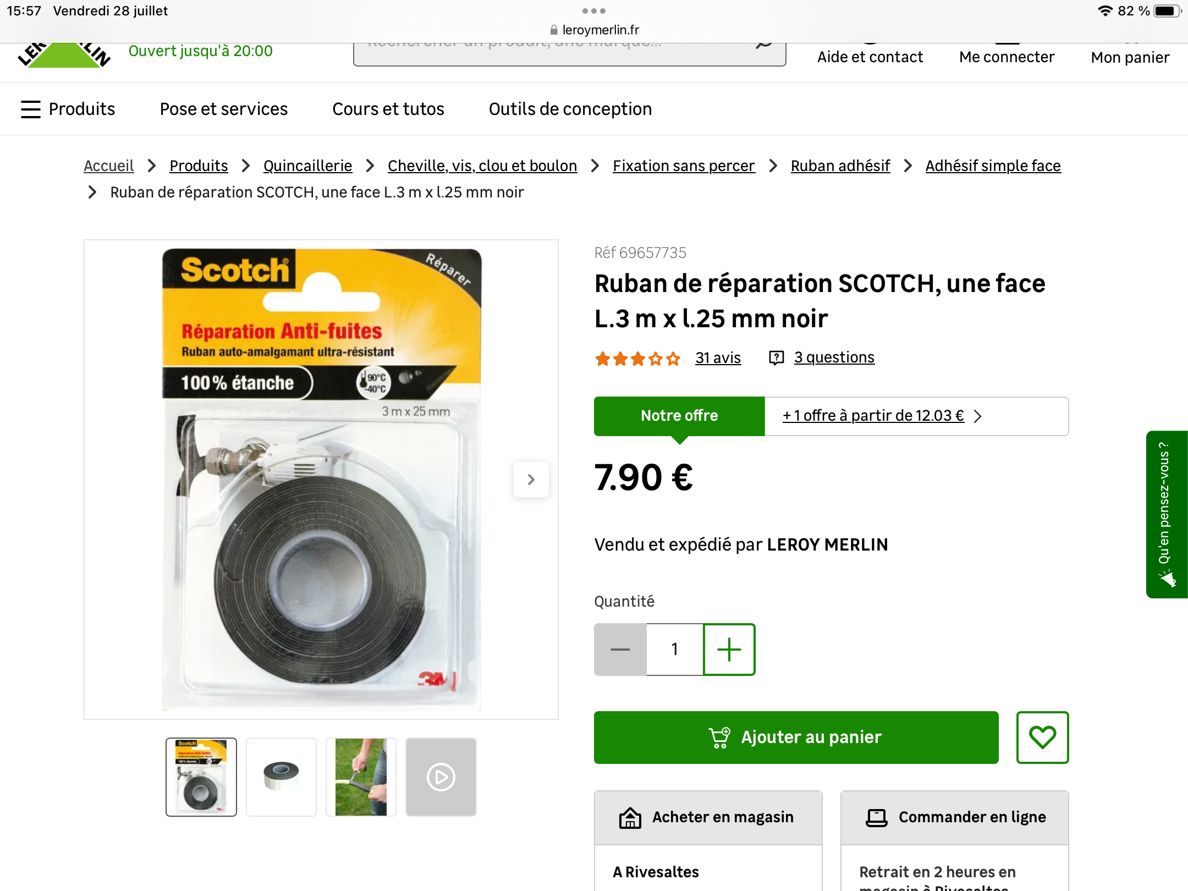Increase quantity with the plus button
The image size is (1188, 891).
point(729,649)
